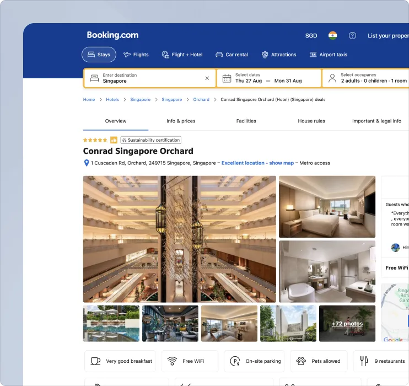The image size is (409, 386).
Task: Open the List your property link
Action: (388, 36)
